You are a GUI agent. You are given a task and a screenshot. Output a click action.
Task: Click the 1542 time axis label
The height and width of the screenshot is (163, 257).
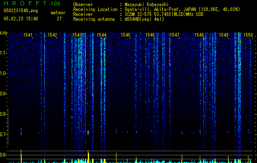coord(52,35)
